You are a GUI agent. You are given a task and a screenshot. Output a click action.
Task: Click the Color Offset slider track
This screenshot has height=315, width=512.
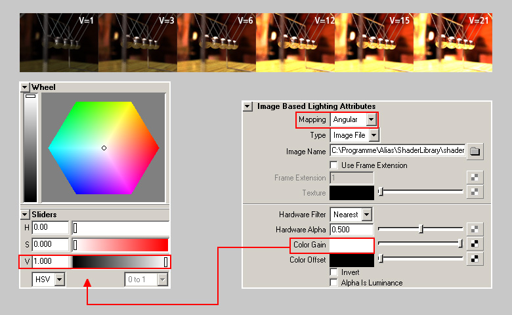[x=421, y=259]
